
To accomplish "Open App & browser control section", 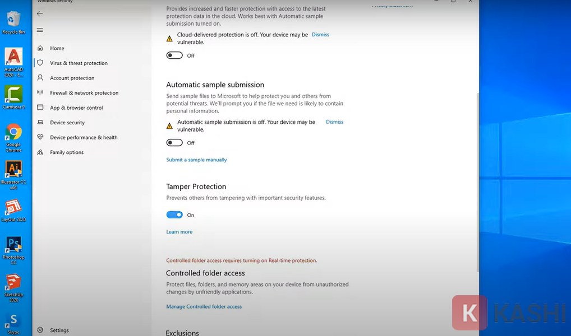I will point(76,108).
